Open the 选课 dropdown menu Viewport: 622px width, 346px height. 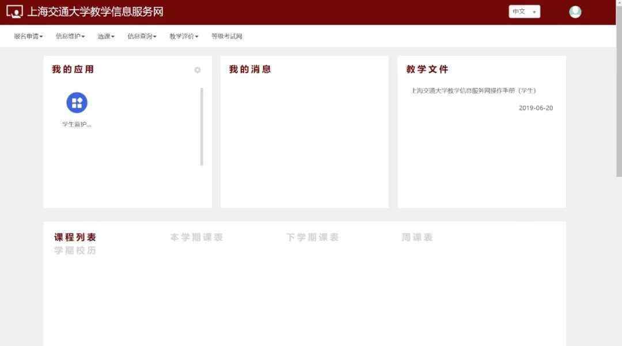(106, 36)
